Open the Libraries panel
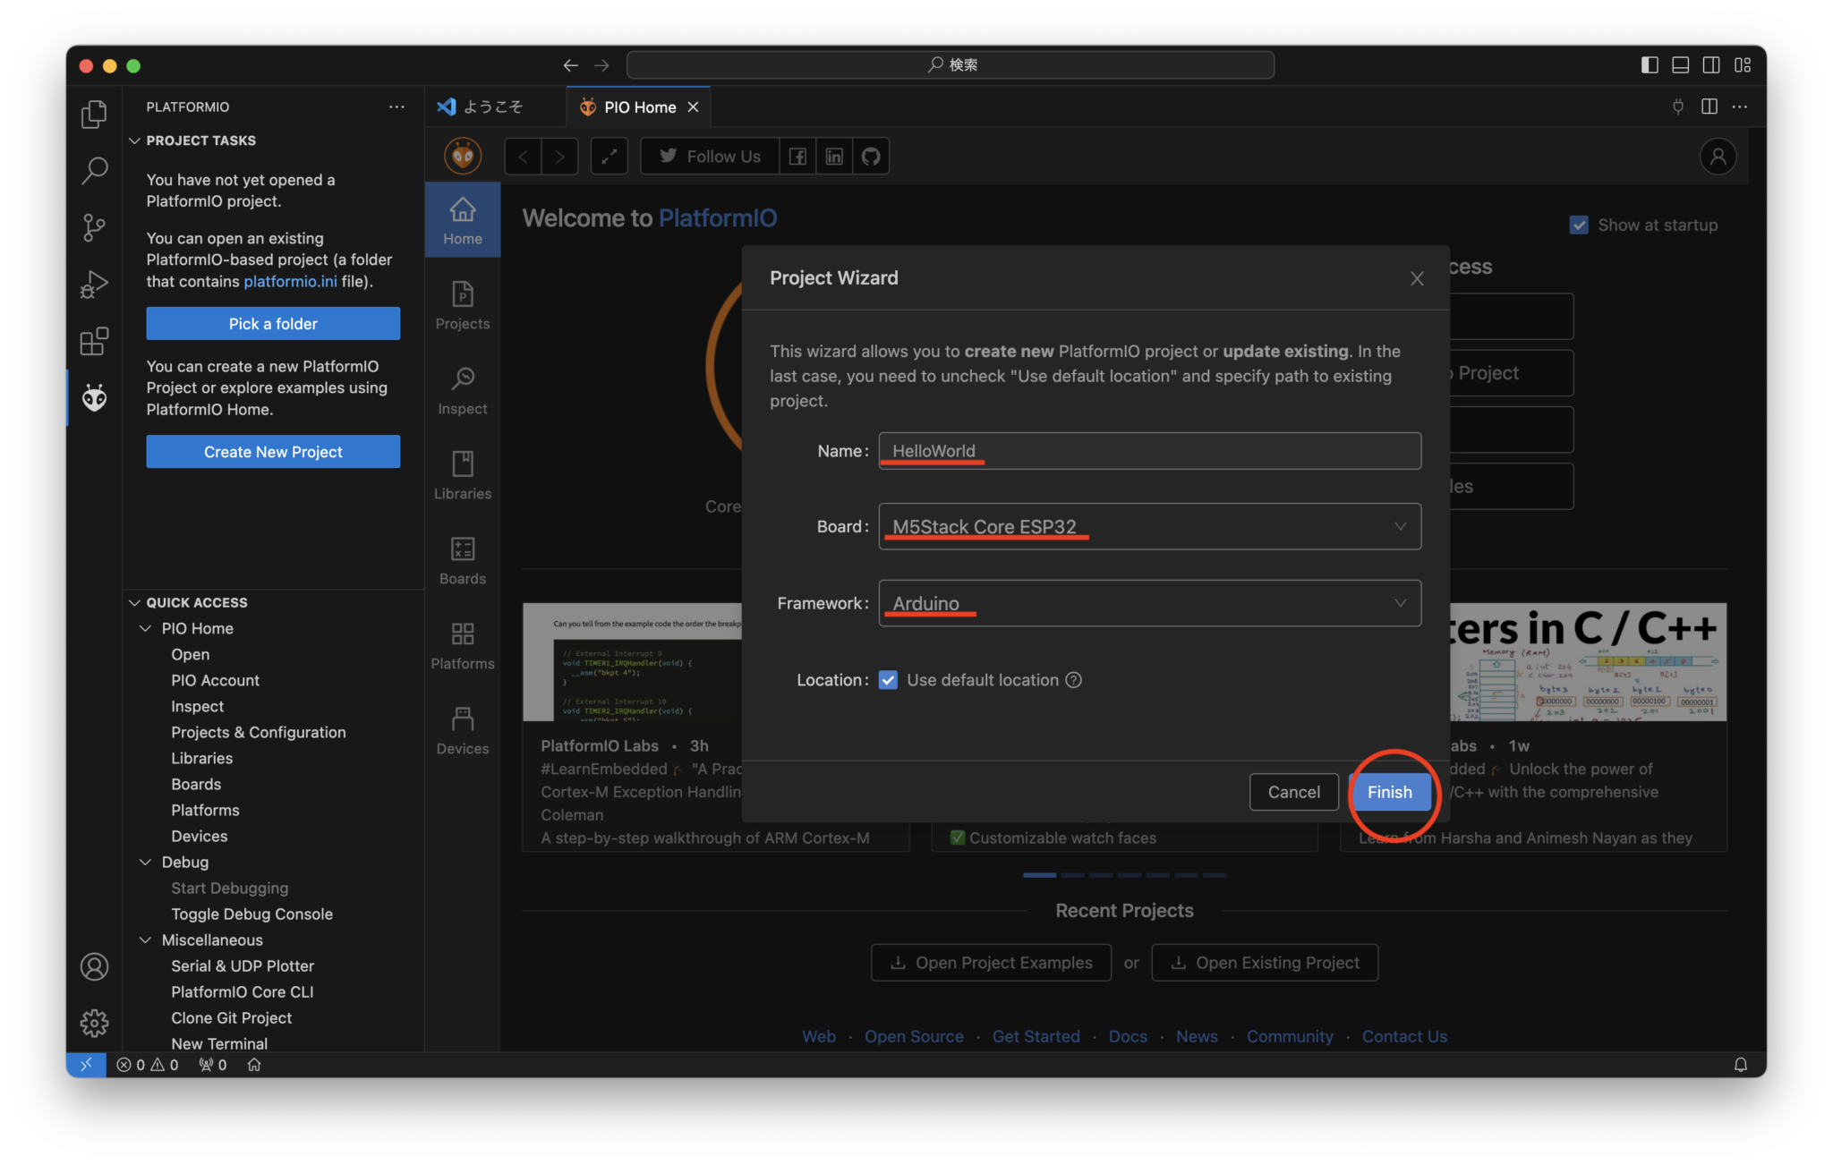Image resolution: width=1833 pixels, height=1165 pixels. point(462,474)
